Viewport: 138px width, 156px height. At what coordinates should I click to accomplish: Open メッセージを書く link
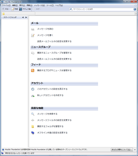[45, 35]
